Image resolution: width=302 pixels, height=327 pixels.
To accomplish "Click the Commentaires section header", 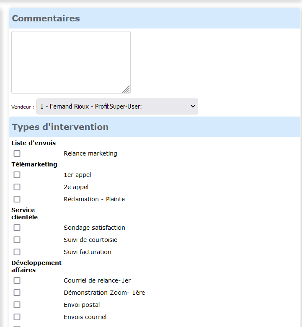I will (x=46, y=18).
